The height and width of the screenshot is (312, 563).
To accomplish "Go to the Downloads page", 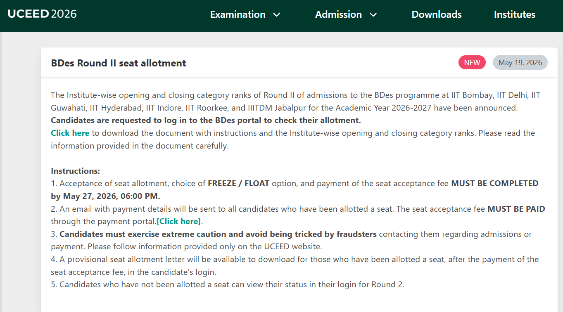I will point(437,14).
